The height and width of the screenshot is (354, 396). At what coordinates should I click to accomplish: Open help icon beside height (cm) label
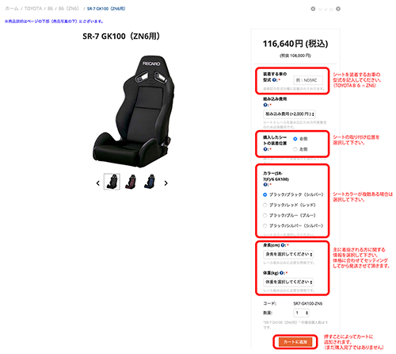[283, 245]
